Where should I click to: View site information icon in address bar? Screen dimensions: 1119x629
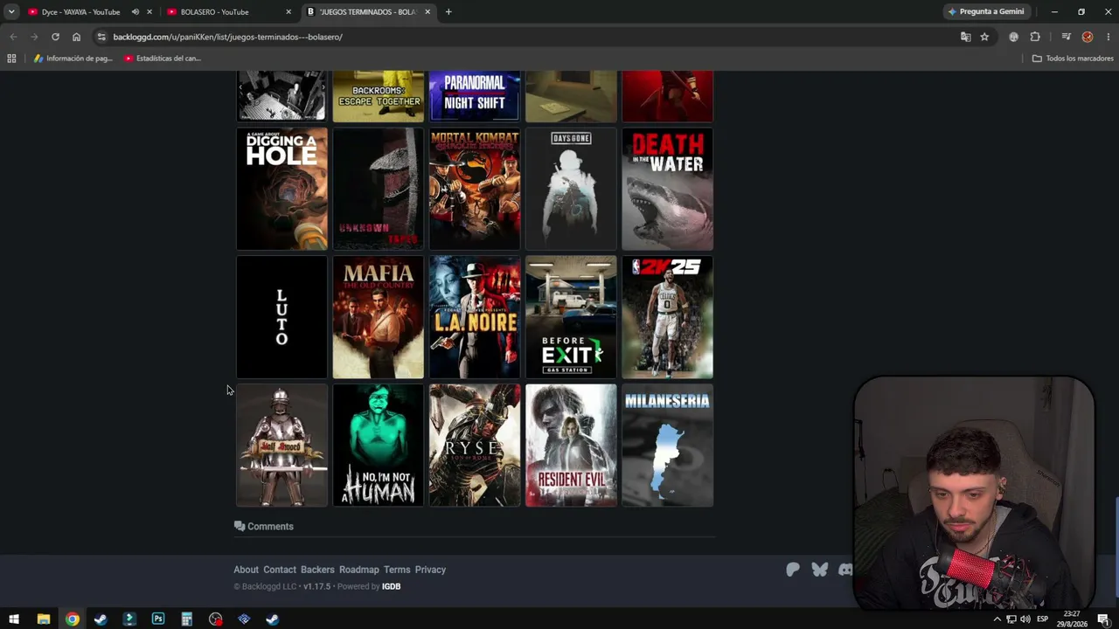tap(101, 37)
